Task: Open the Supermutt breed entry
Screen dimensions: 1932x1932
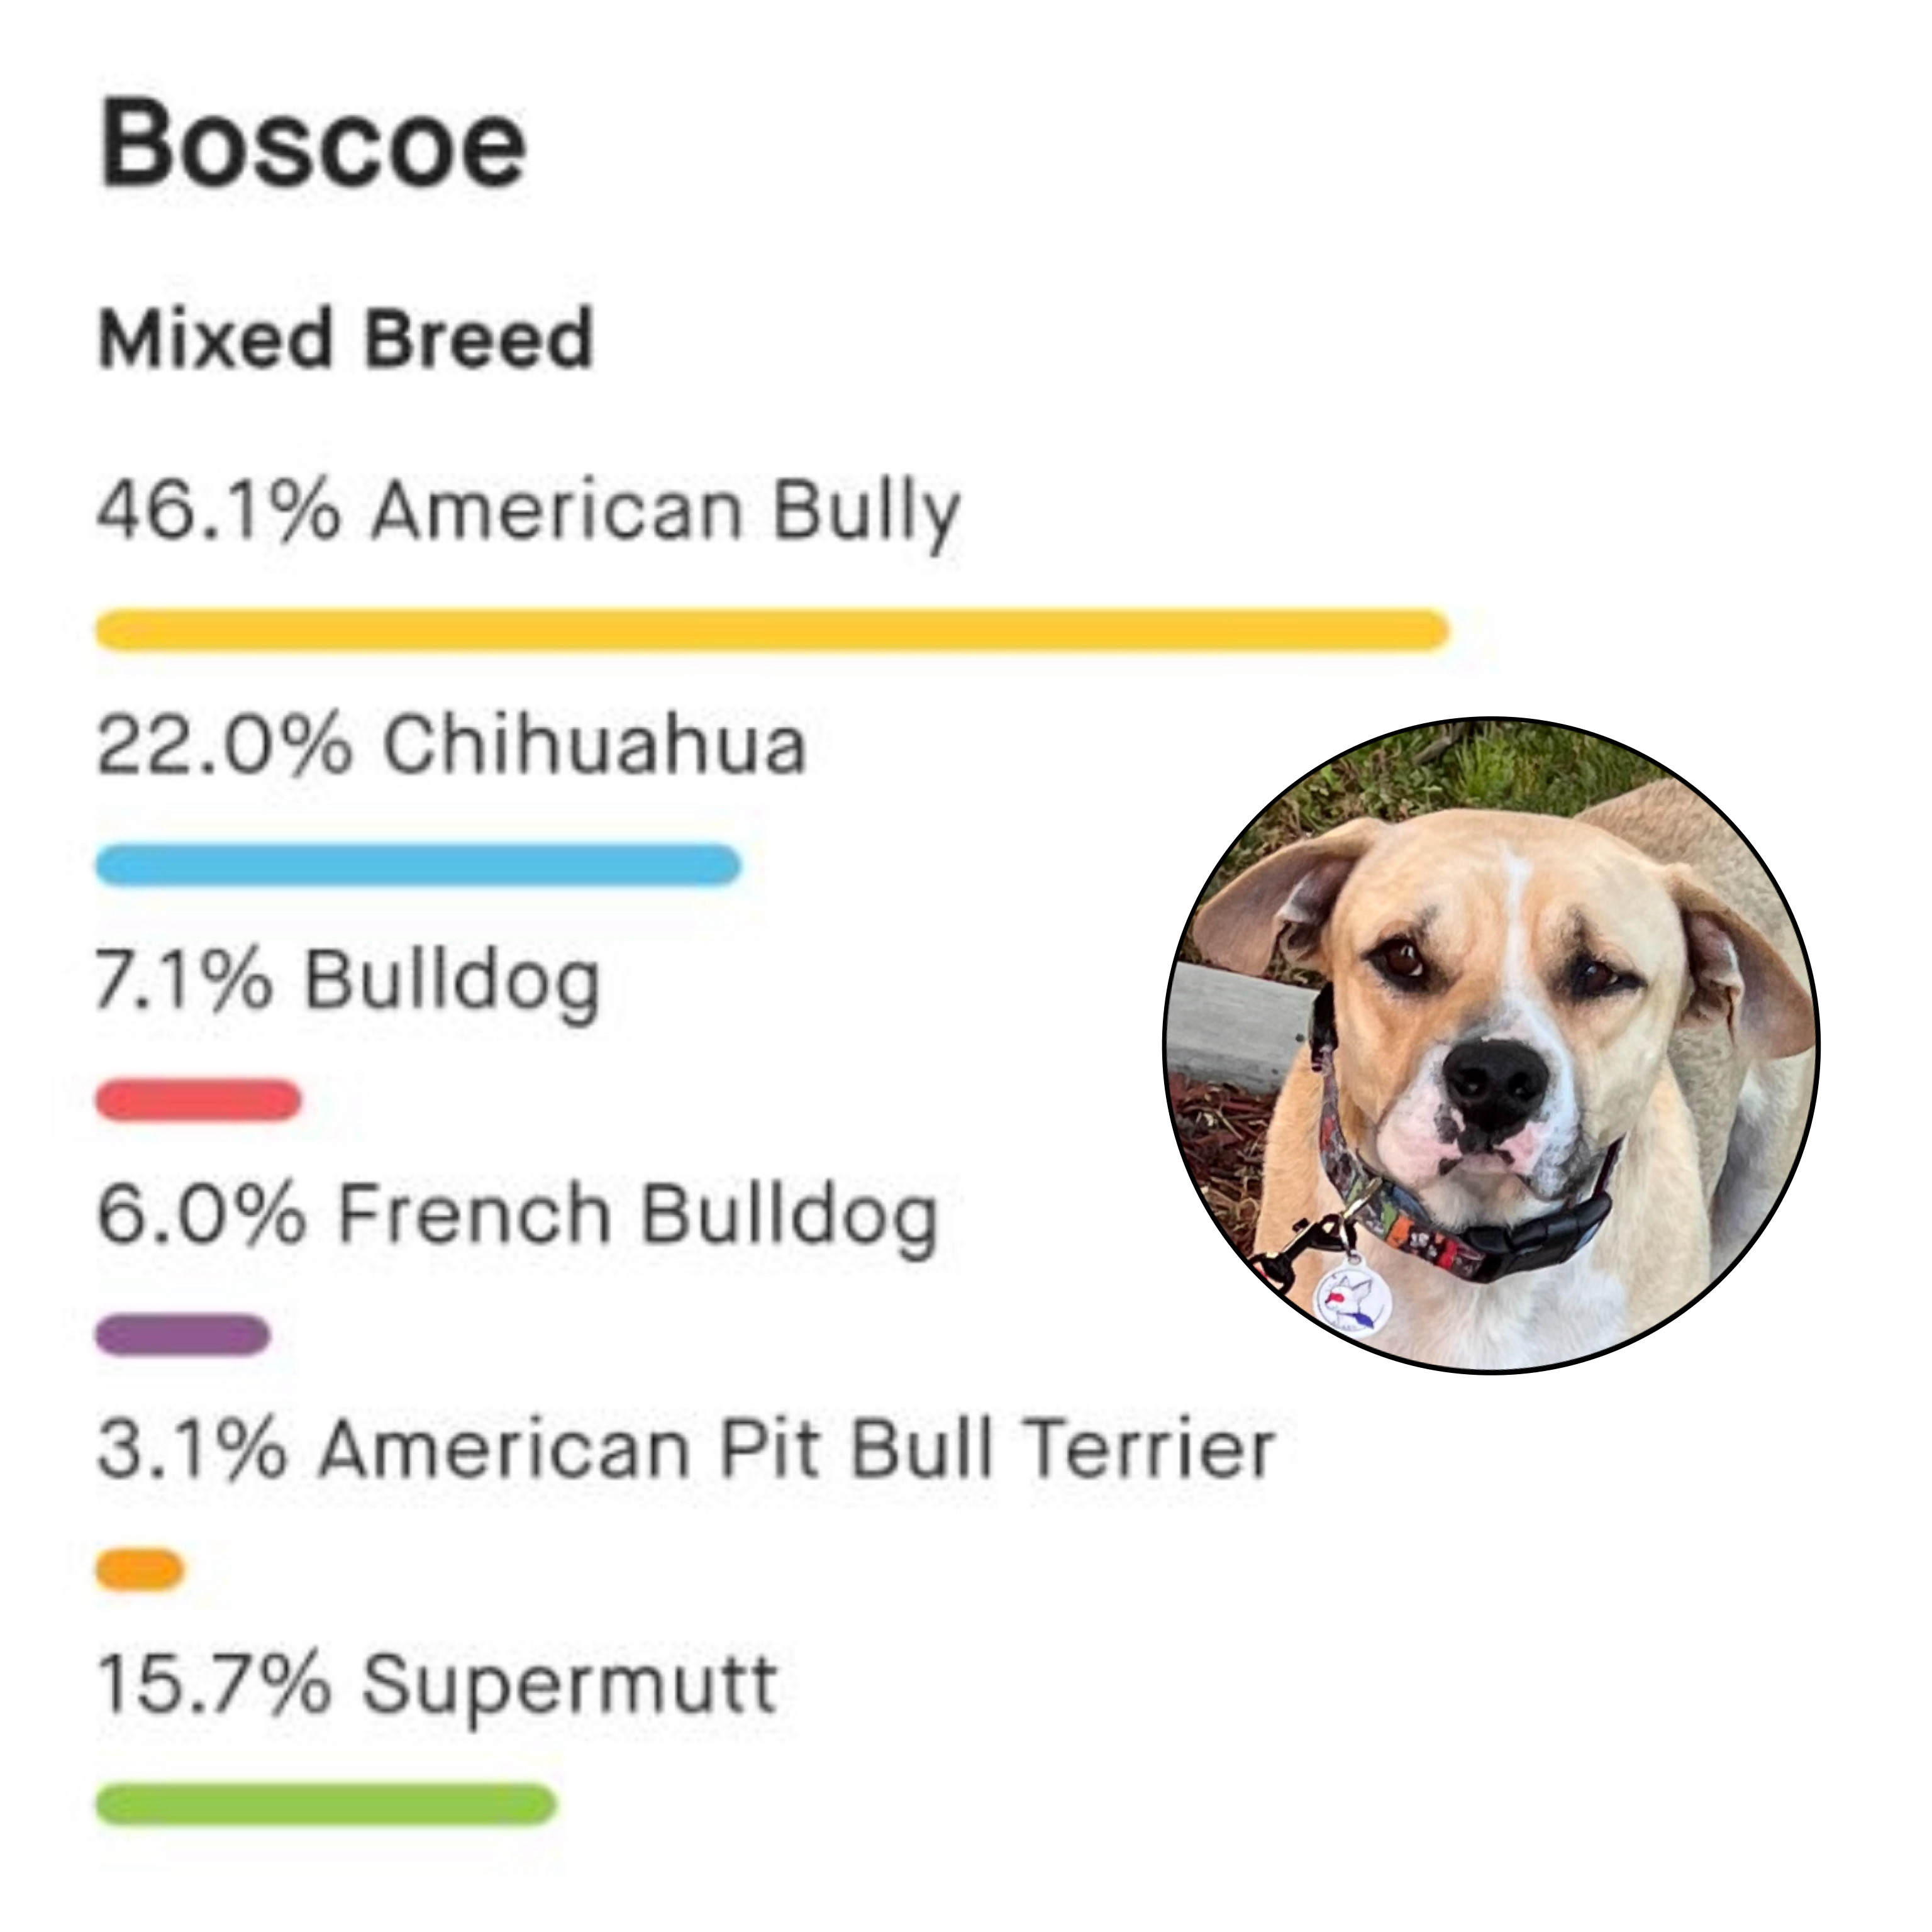Action: [437, 1686]
